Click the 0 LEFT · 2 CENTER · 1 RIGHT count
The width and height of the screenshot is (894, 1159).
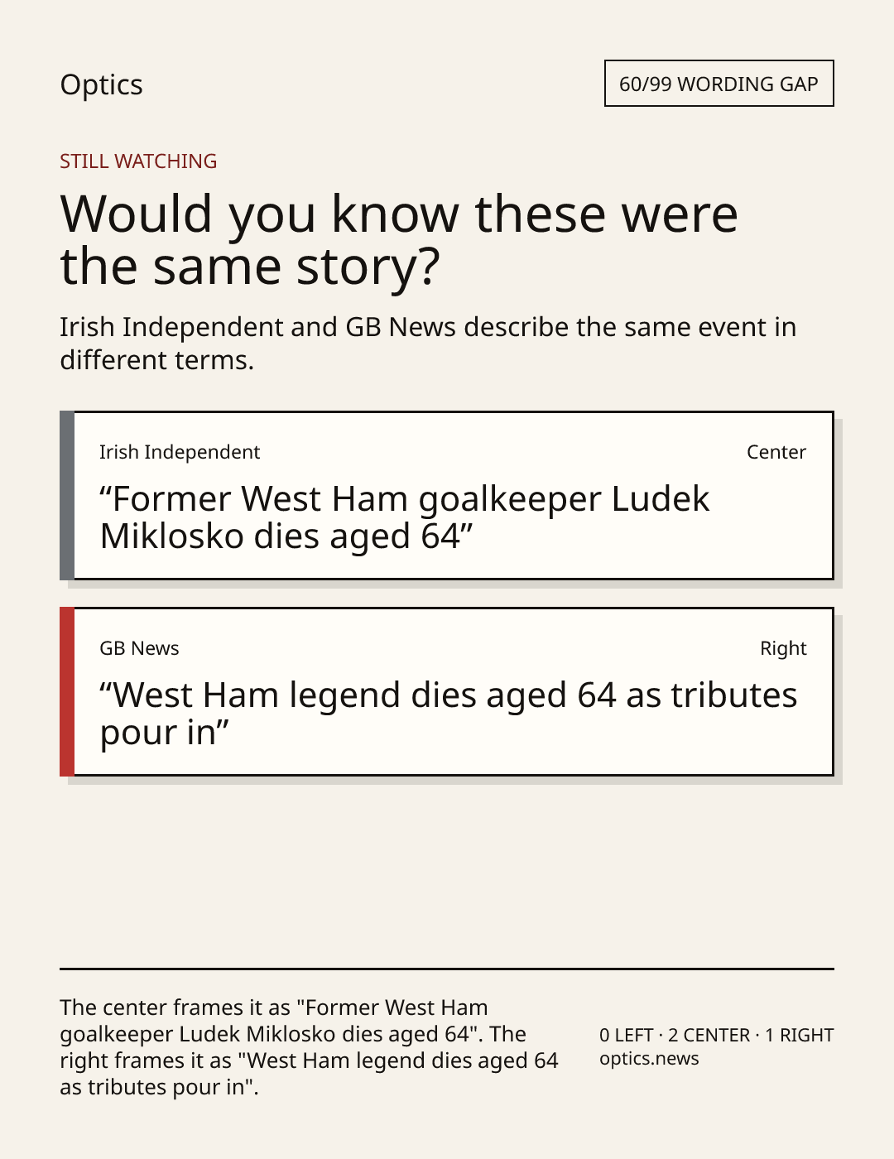(x=717, y=1035)
